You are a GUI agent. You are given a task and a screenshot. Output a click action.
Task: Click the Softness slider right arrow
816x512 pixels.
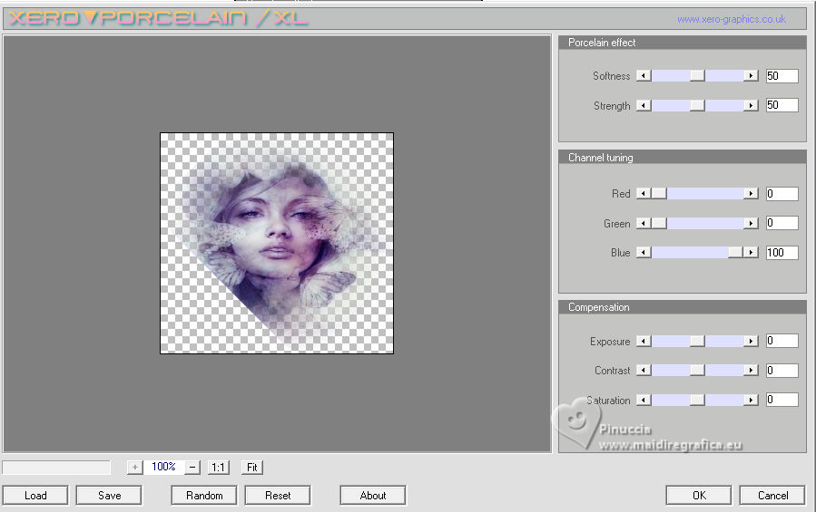coord(751,76)
